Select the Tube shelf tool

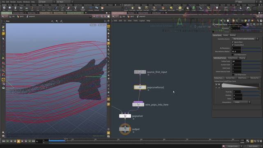click(16, 9)
